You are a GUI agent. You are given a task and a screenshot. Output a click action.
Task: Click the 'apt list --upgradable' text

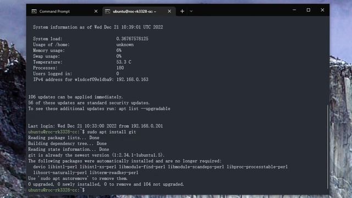point(145,109)
